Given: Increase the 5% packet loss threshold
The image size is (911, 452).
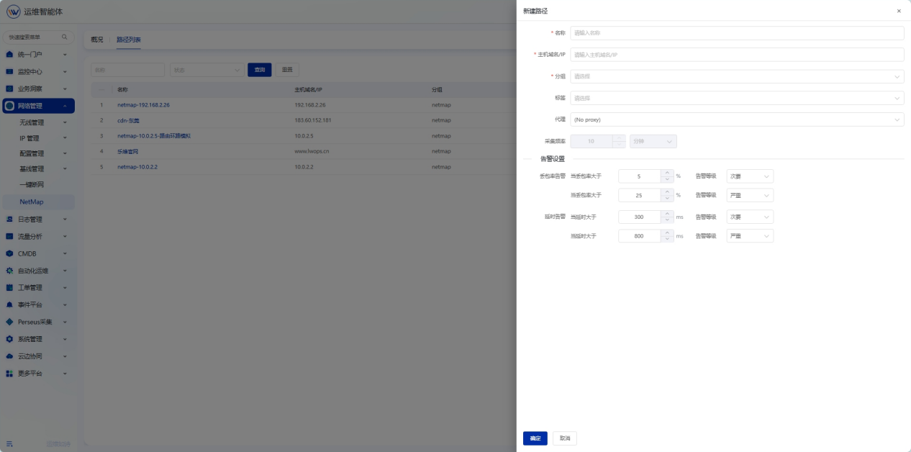Looking at the screenshot, I should click(x=667, y=173).
